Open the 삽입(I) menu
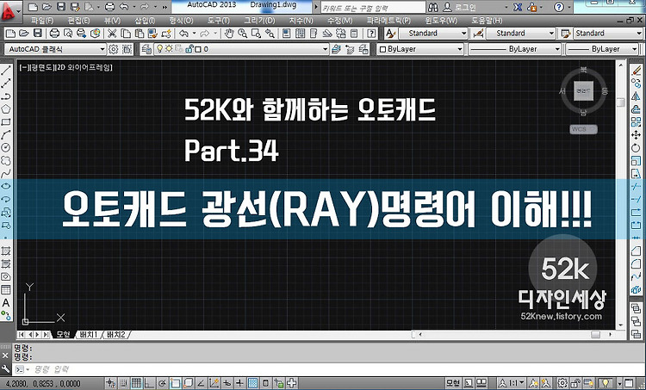 pos(145,20)
